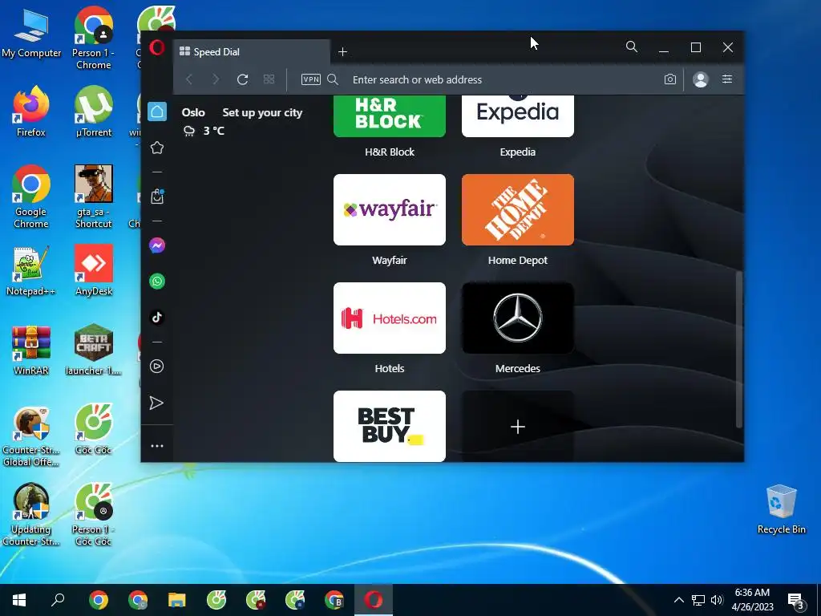
Task: Select AnyDesk desktop icon
Action: (x=93, y=271)
